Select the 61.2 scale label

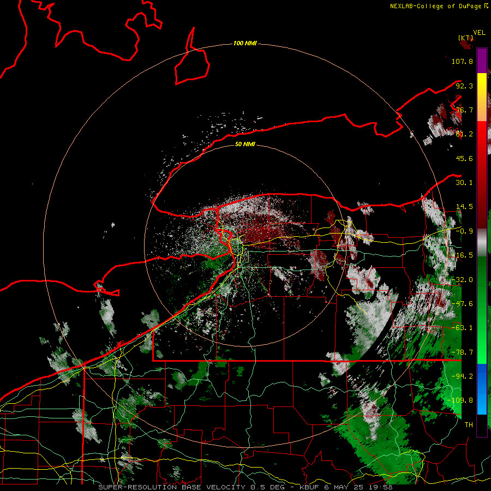click(464, 134)
